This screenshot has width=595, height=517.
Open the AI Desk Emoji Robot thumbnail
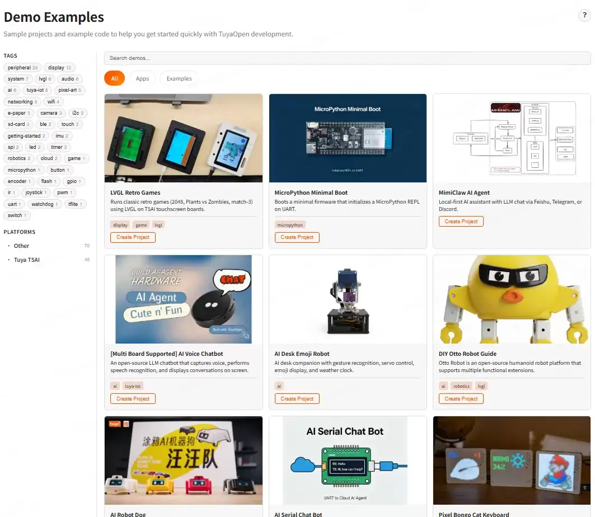point(348,299)
